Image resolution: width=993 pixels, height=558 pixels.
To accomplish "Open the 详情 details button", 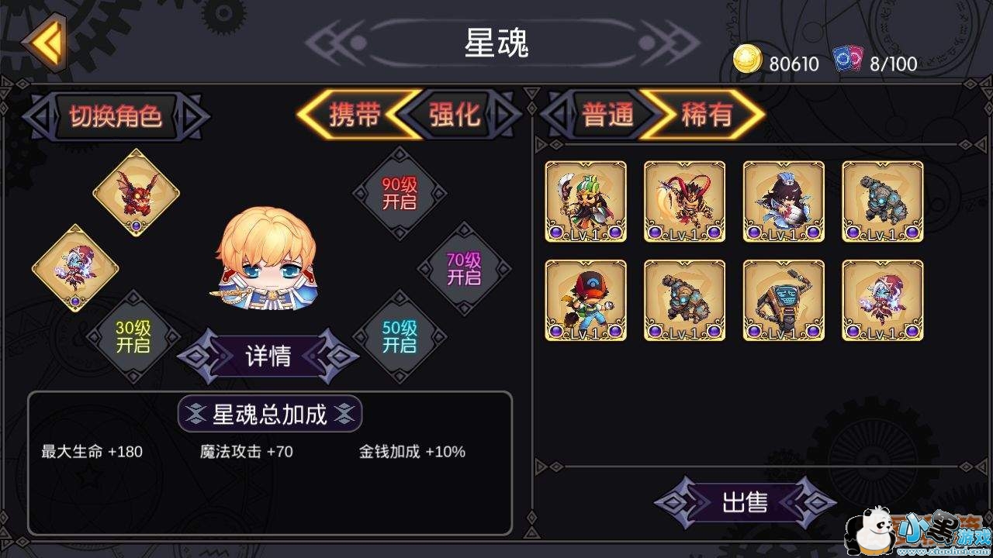I will point(268,356).
